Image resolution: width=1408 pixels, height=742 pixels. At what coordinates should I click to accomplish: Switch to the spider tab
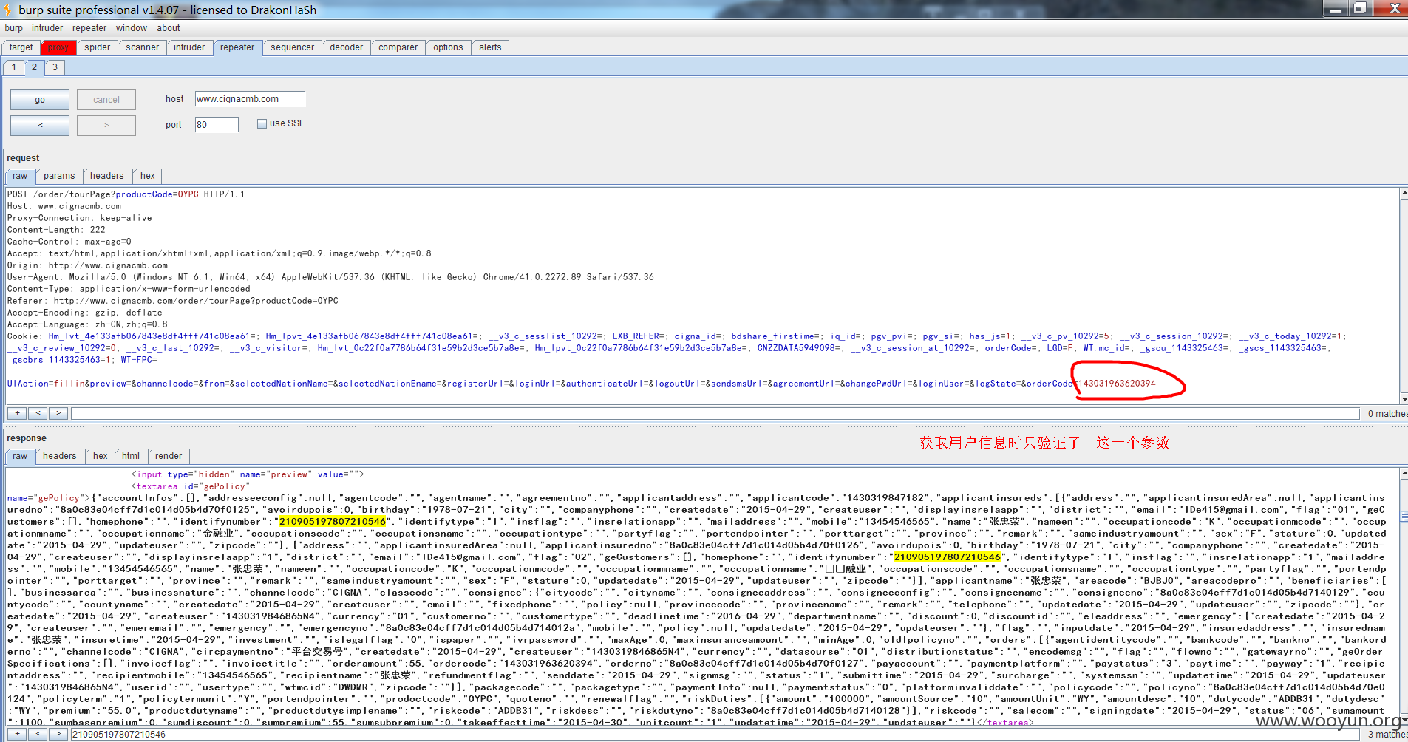[x=97, y=47]
